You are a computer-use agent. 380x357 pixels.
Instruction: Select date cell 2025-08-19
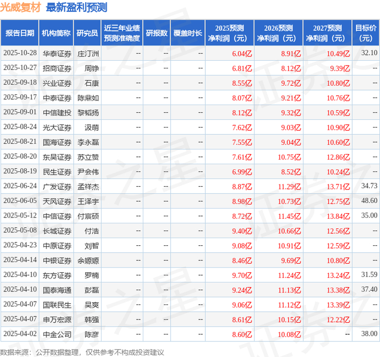point(20,171)
